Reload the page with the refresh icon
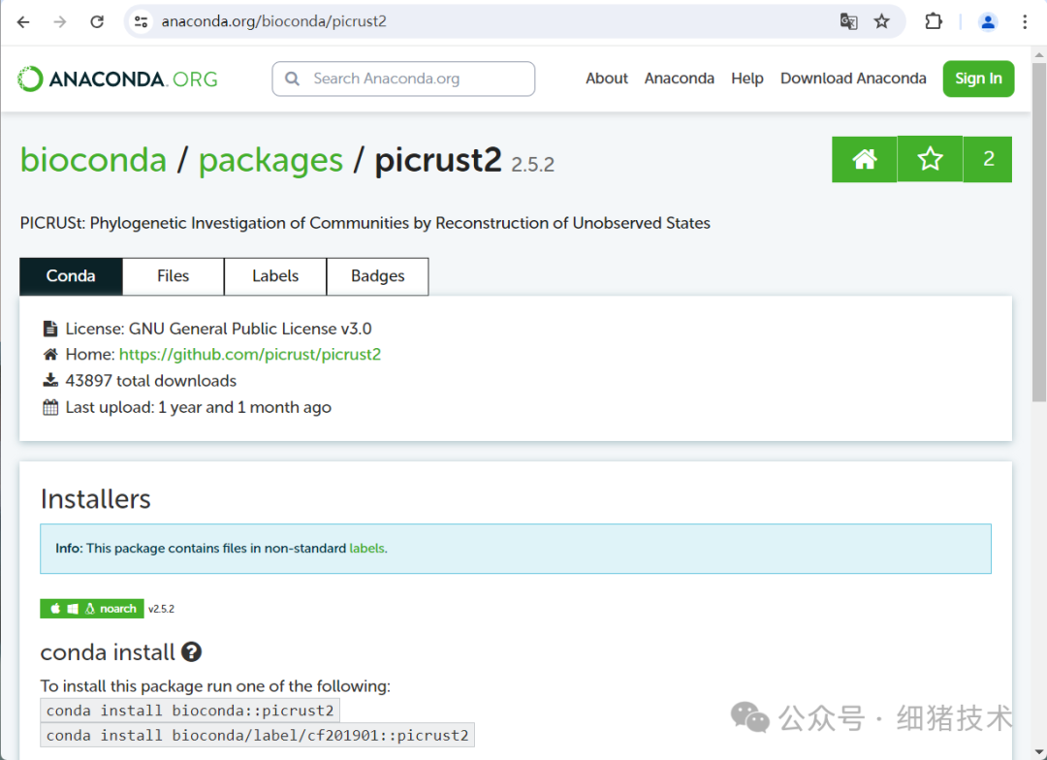Image resolution: width=1047 pixels, height=760 pixels. [x=97, y=21]
